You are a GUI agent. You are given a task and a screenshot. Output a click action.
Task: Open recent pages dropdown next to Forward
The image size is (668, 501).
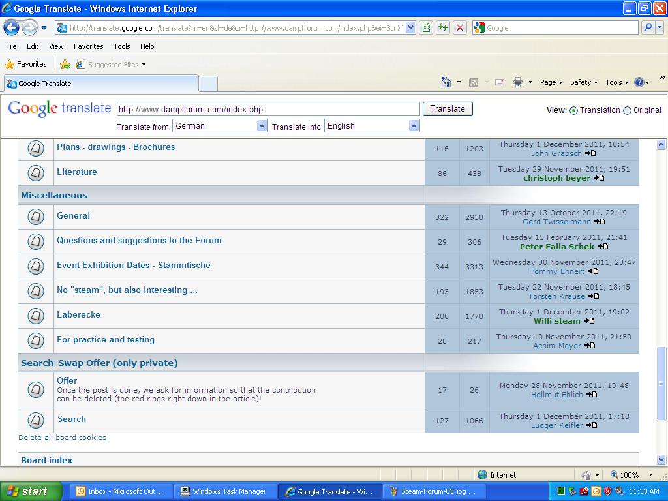(x=44, y=29)
